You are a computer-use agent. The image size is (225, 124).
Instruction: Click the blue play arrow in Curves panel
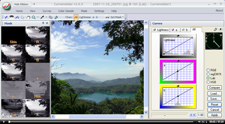point(220,29)
